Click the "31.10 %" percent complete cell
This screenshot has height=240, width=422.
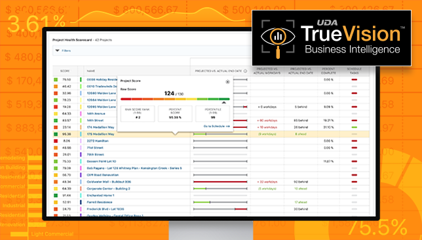click(328, 127)
